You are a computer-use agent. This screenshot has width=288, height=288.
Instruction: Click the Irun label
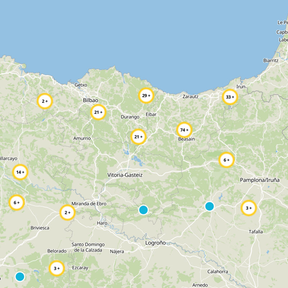[x=240, y=86]
